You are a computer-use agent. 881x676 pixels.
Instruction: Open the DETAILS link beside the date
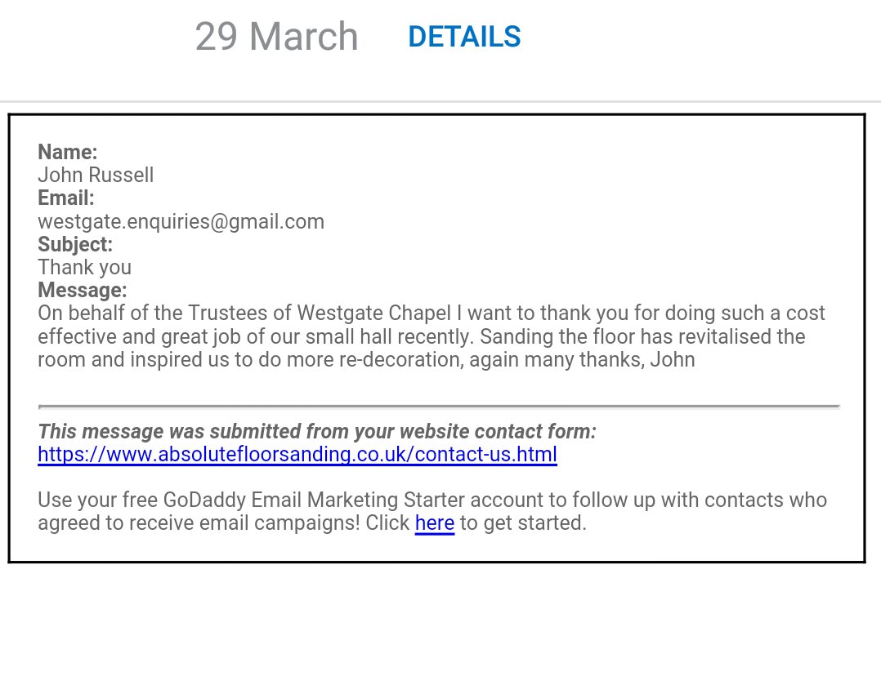click(465, 37)
